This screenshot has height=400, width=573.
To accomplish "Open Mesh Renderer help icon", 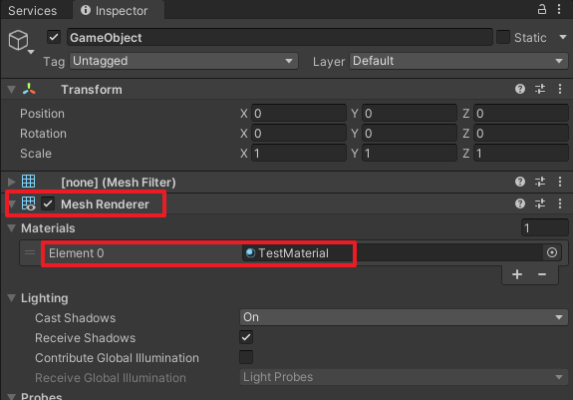I will click(x=519, y=203).
